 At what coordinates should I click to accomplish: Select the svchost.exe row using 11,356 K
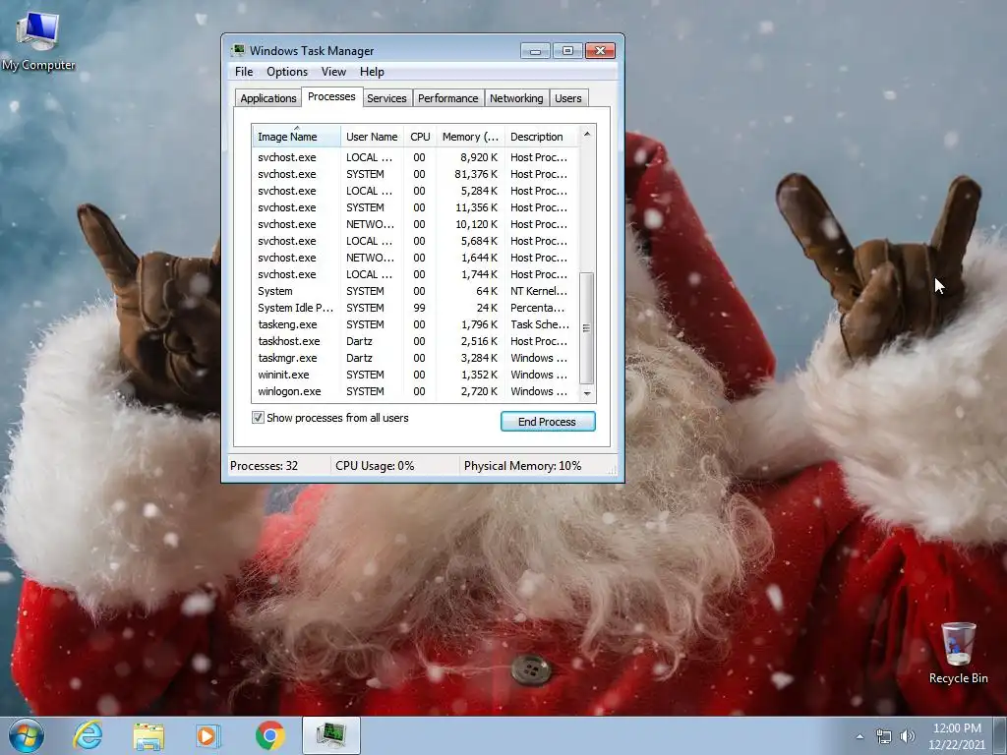point(415,207)
